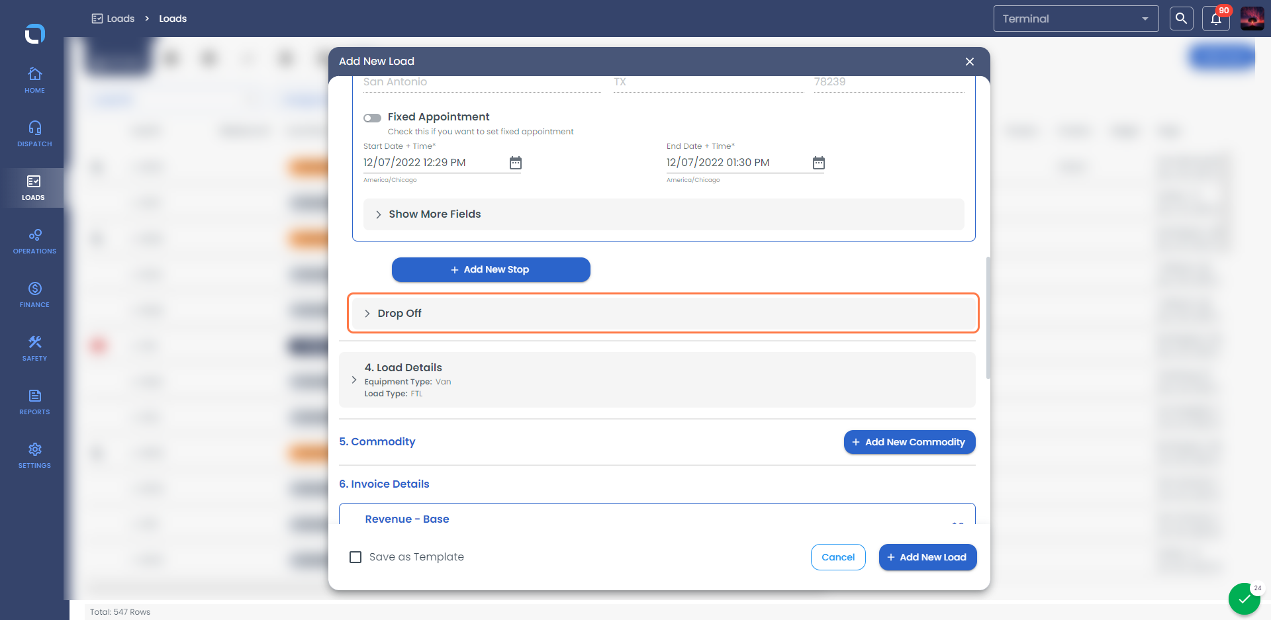Open Home in the sidebar

34,81
